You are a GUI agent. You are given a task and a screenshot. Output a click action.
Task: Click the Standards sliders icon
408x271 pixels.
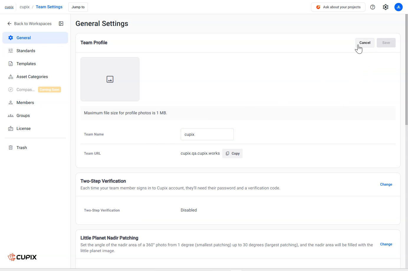point(11,51)
